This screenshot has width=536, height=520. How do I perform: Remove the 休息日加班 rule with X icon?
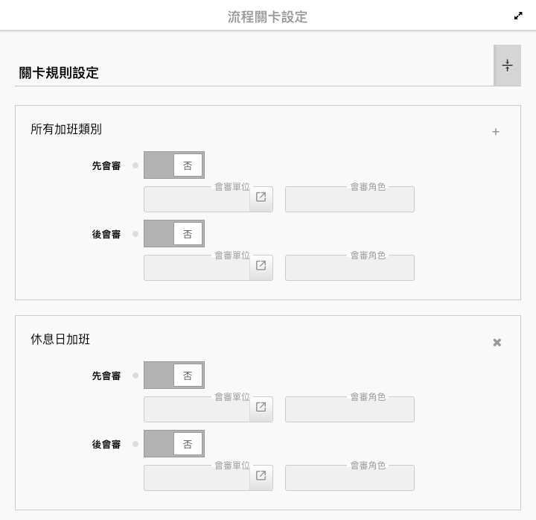[x=497, y=343]
